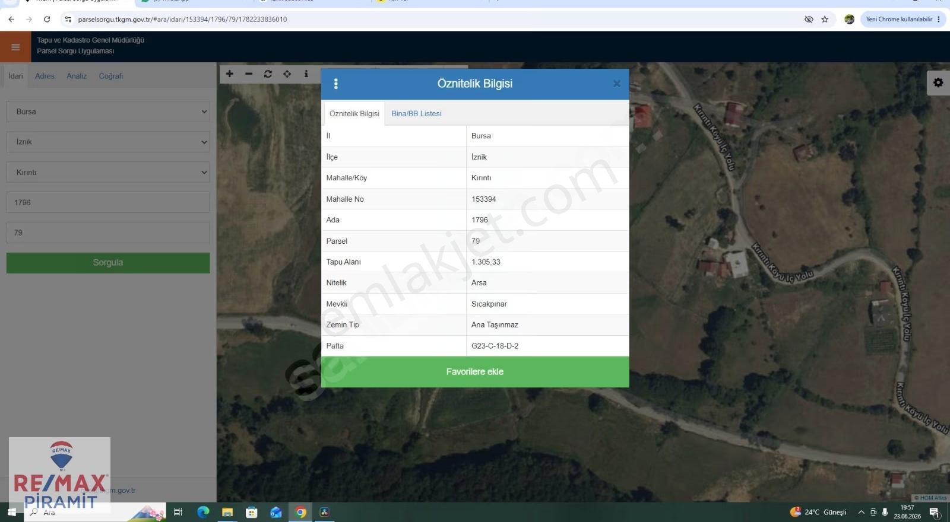This screenshot has height=522, width=950.
Task: Click the Parsel input field showing 79
Action: 108,233
